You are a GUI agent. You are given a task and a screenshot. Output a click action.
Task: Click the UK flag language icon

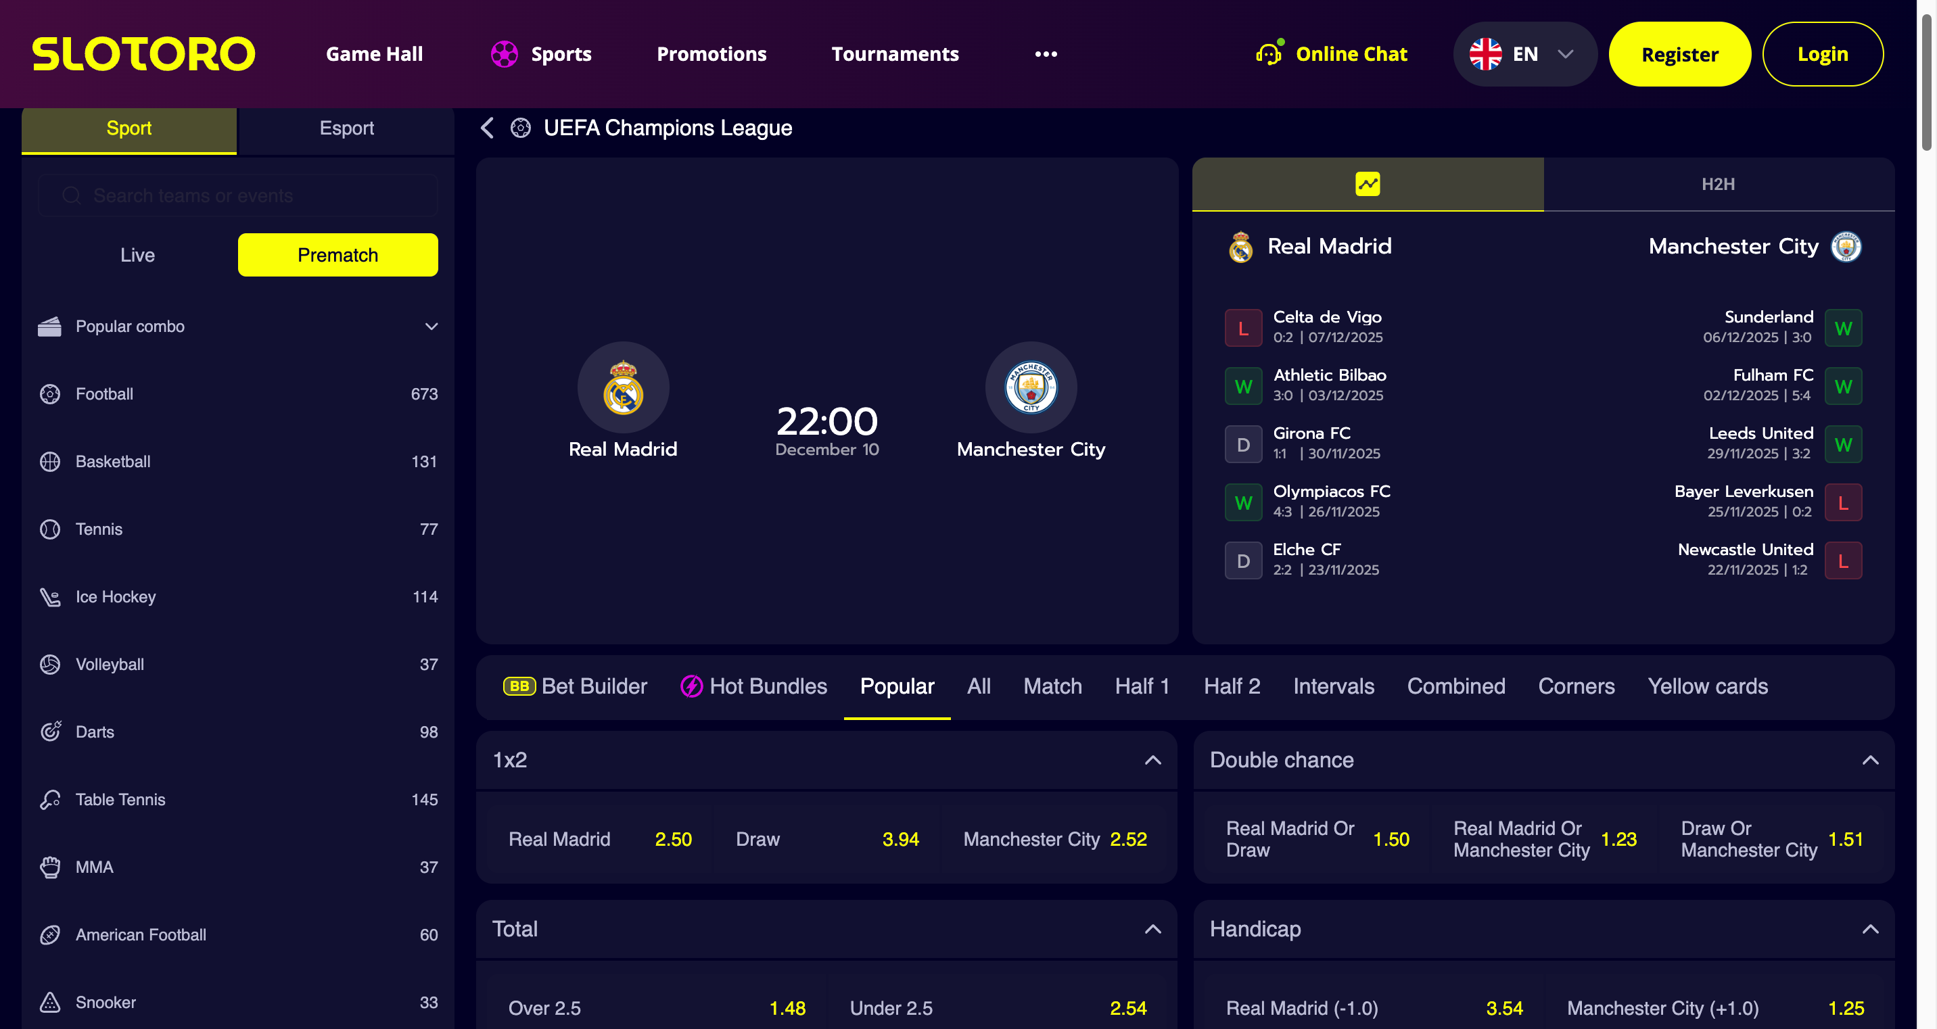pos(1485,54)
